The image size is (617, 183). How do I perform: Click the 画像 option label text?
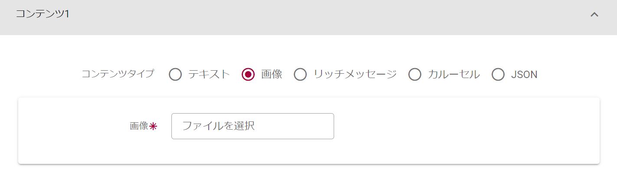click(272, 75)
